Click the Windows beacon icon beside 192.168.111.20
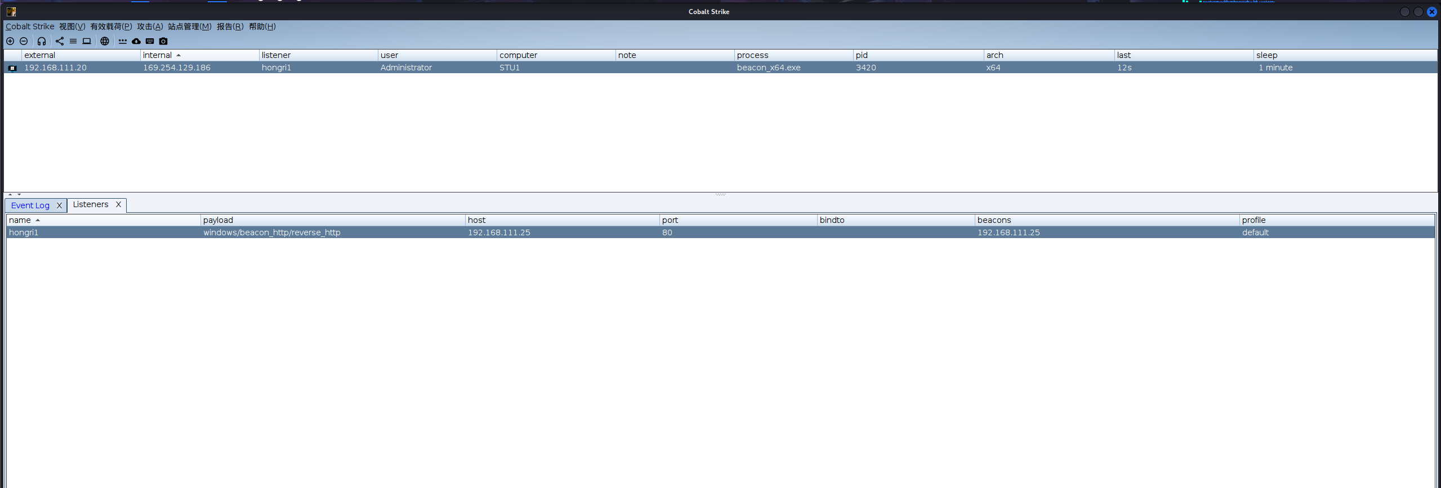The width and height of the screenshot is (1441, 488). [12, 68]
